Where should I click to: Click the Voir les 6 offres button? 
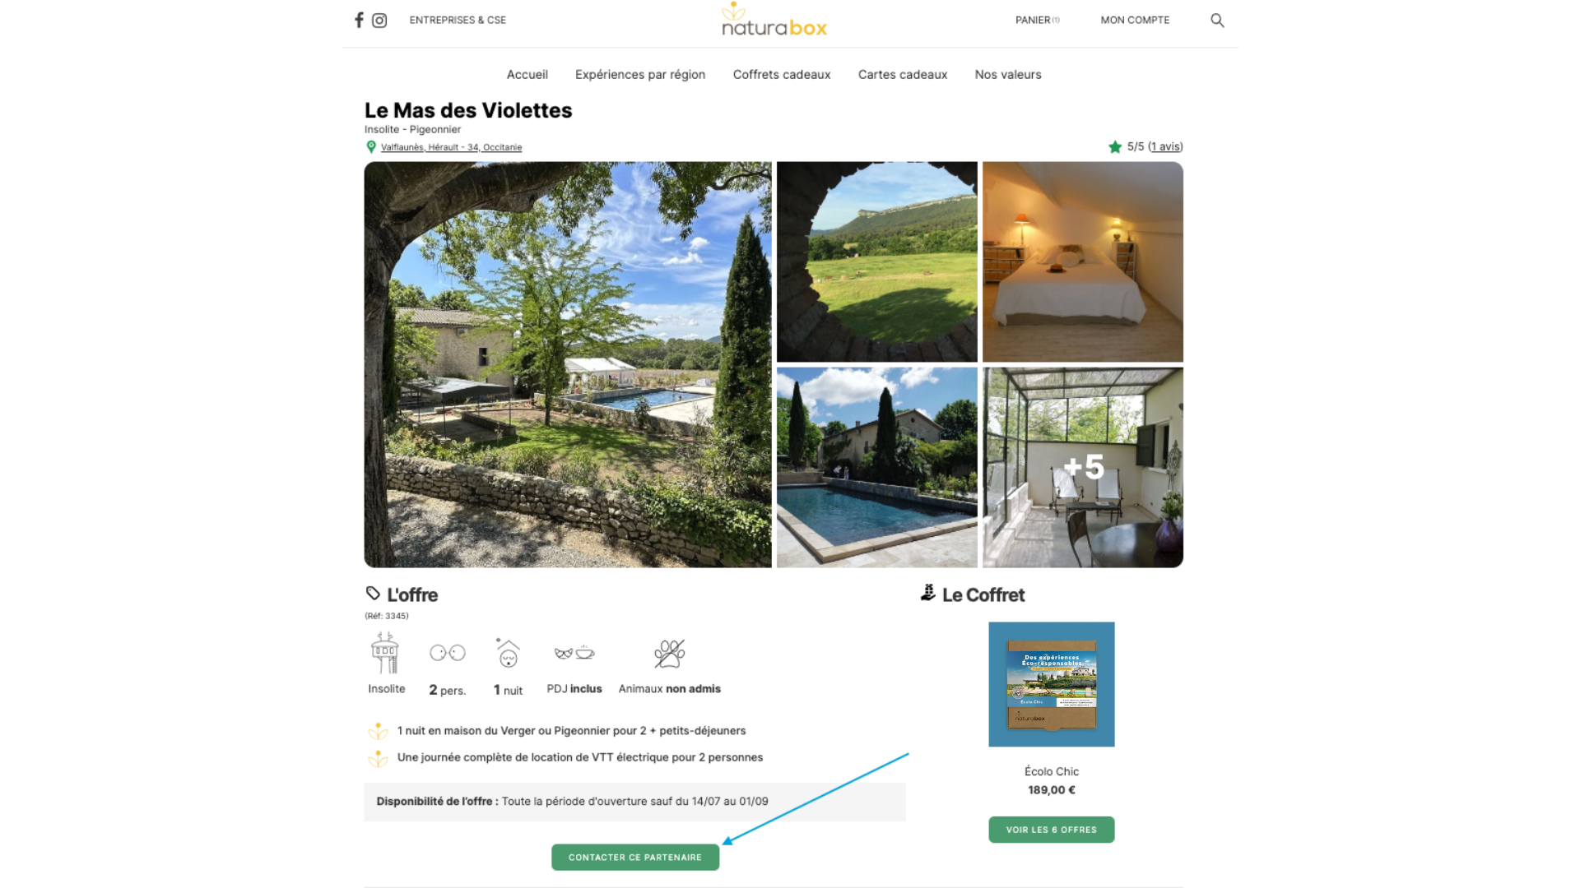tap(1052, 830)
